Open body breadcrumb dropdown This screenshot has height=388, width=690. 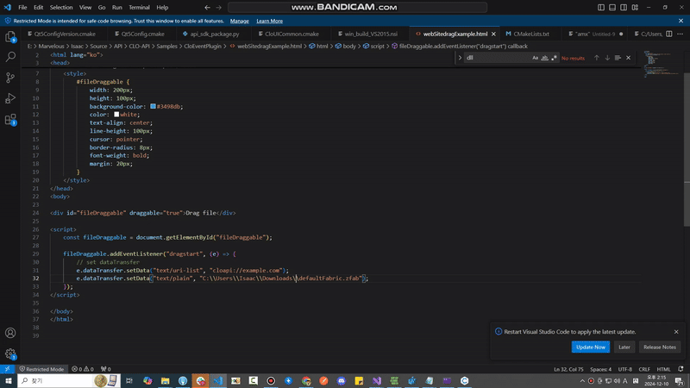click(346, 47)
